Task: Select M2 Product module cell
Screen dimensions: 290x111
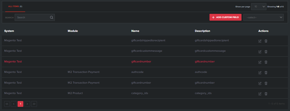Action: (x=75, y=93)
